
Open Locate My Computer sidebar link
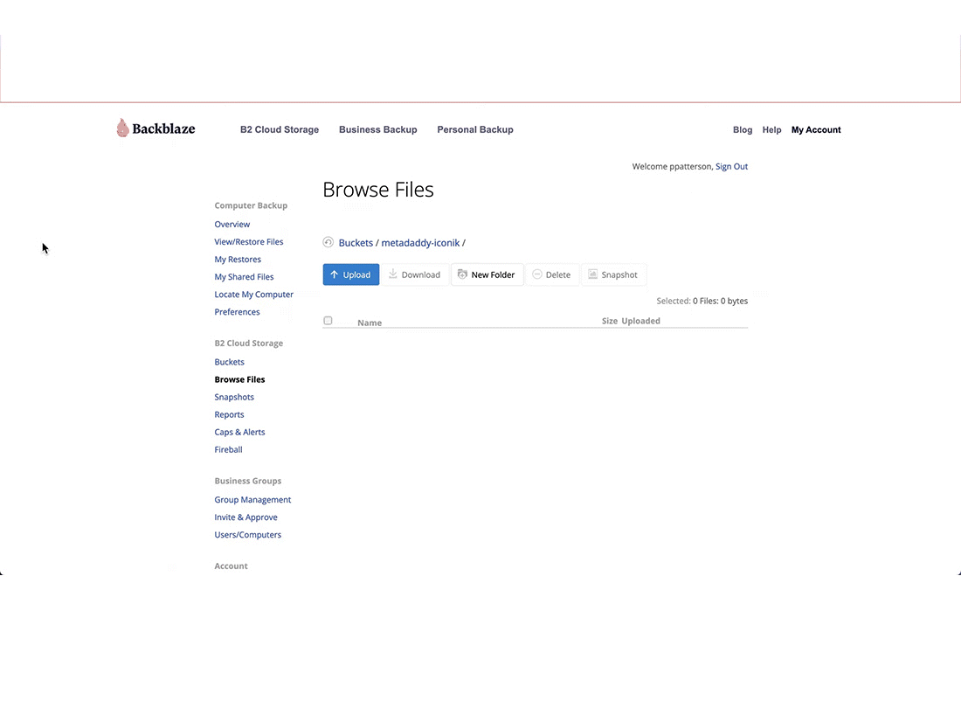coord(253,295)
